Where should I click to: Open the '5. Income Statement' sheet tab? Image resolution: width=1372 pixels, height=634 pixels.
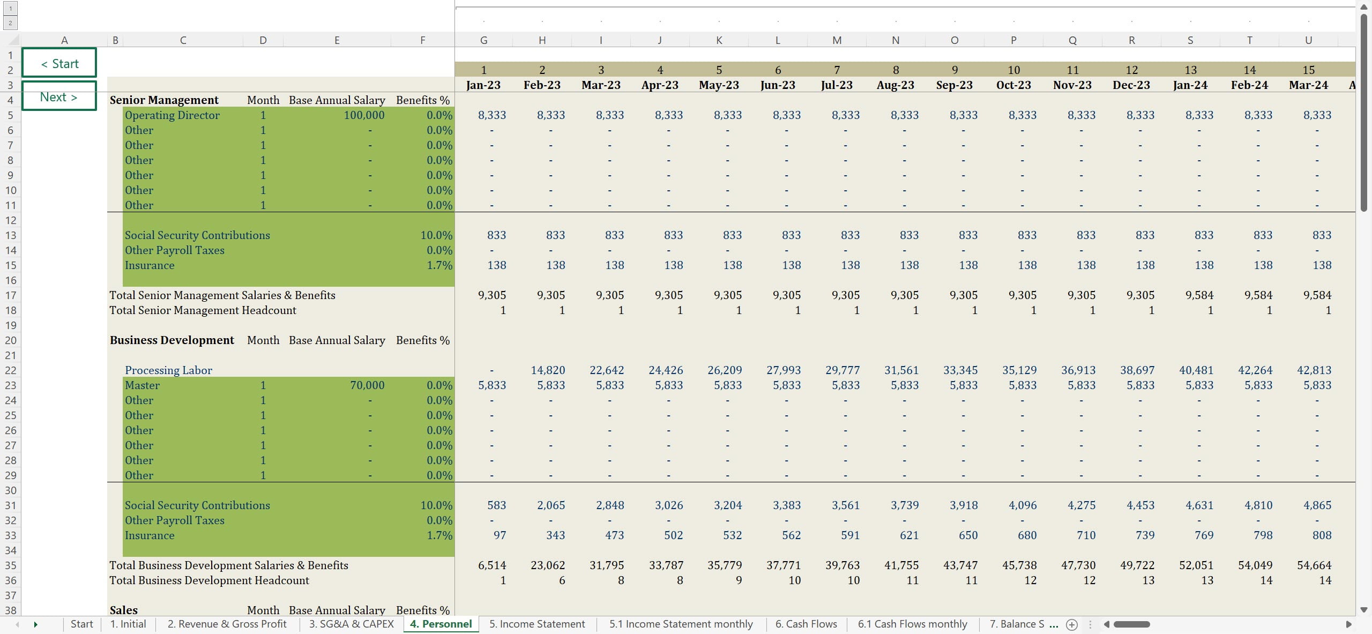coord(537,624)
